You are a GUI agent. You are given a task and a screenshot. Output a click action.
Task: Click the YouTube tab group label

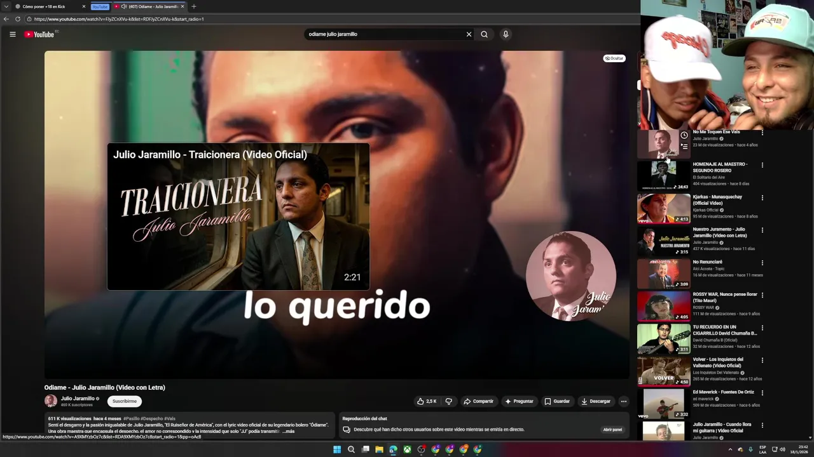pyautogui.click(x=100, y=6)
